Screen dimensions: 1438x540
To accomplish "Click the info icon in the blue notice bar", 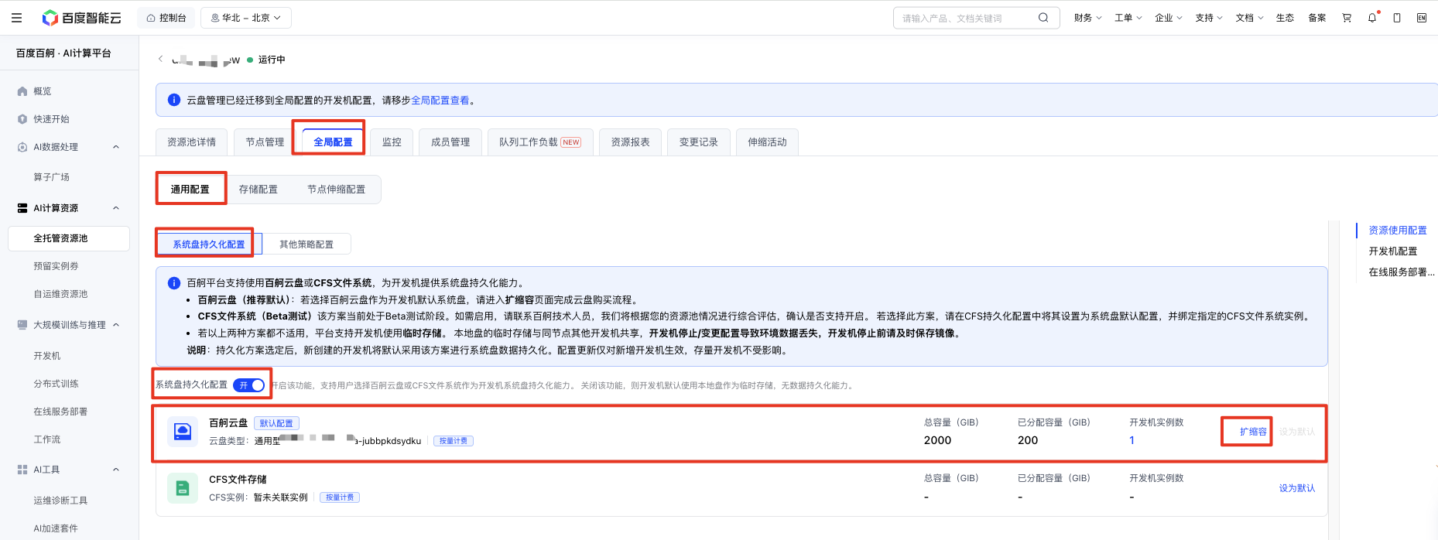I will click(174, 100).
